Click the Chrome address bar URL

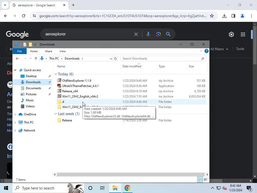click(x=123, y=16)
